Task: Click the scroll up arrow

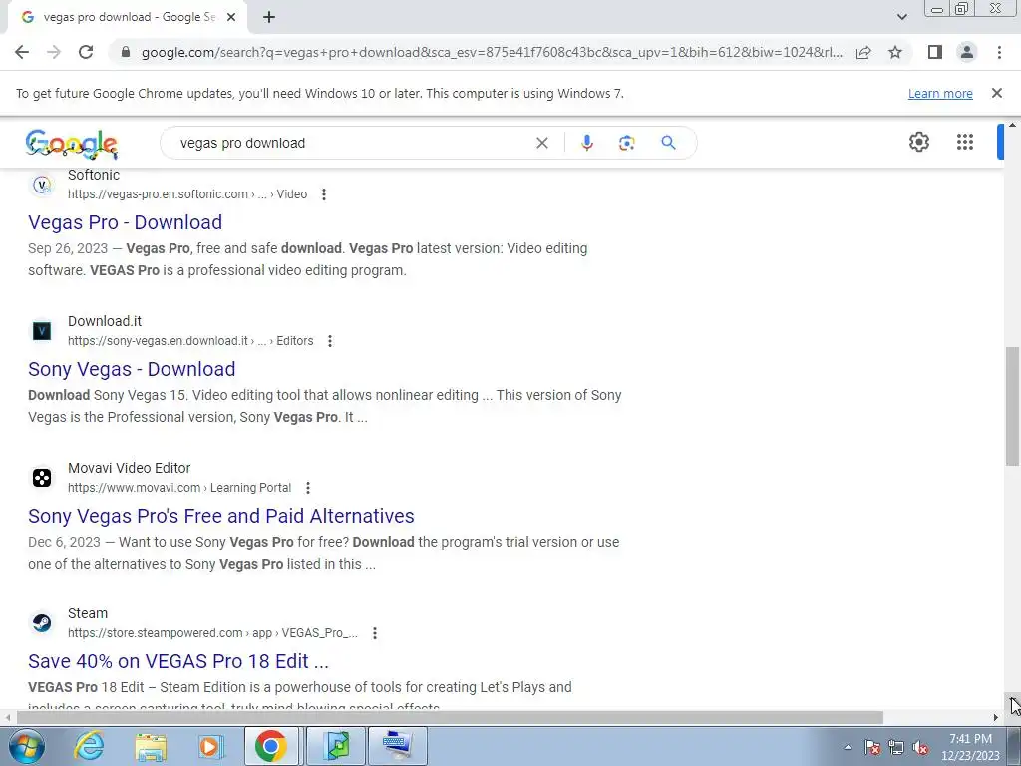Action: click(x=1012, y=124)
